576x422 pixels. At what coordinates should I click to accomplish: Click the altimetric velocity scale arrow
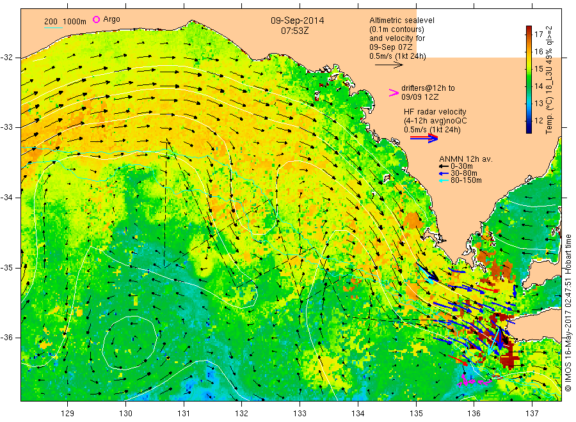[x=388, y=65]
